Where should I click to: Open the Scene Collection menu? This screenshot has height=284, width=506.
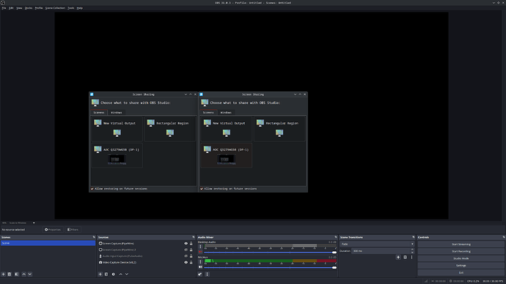(55, 8)
